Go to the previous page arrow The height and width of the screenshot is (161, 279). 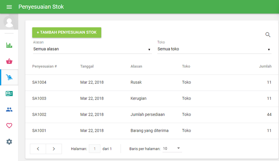click(x=38, y=149)
